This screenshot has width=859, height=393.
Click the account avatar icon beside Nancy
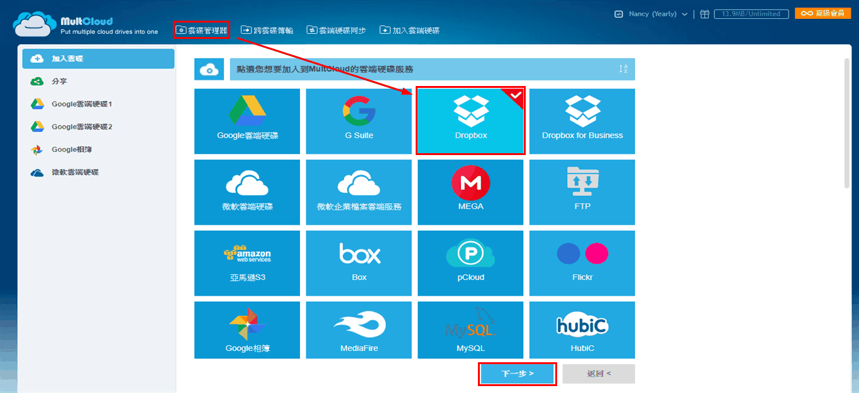tap(619, 14)
